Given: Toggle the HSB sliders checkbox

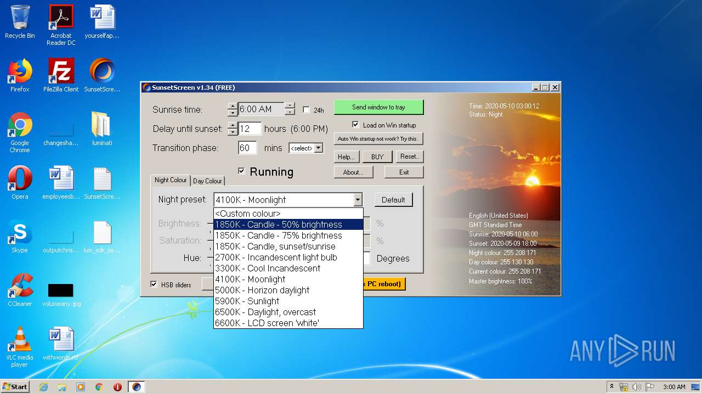Looking at the screenshot, I should click(154, 285).
